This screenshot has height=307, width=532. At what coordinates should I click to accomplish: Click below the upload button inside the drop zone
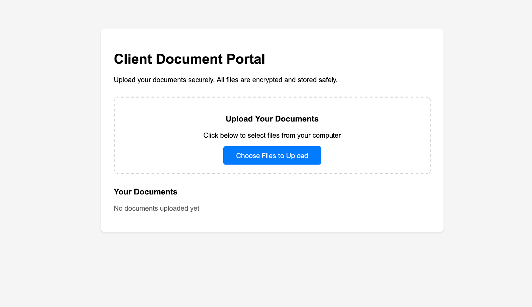pyautogui.click(x=272, y=169)
